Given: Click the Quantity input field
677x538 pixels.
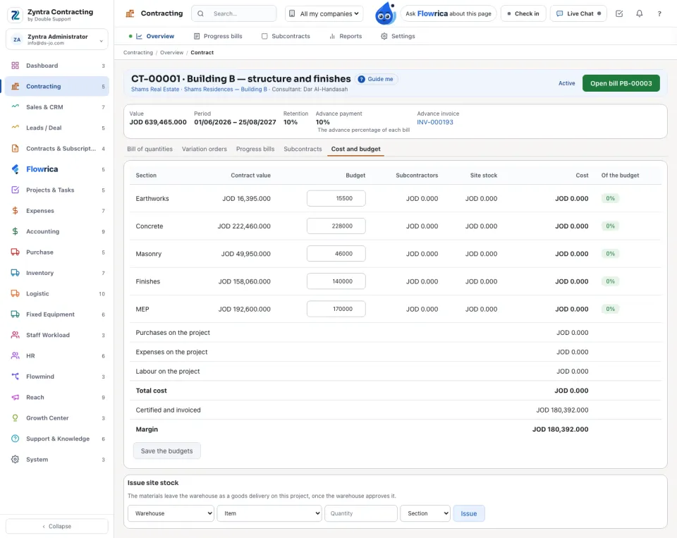Looking at the screenshot, I should coord(361,513).
